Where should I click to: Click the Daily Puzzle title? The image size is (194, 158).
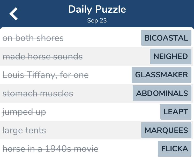tap(97, 9)
